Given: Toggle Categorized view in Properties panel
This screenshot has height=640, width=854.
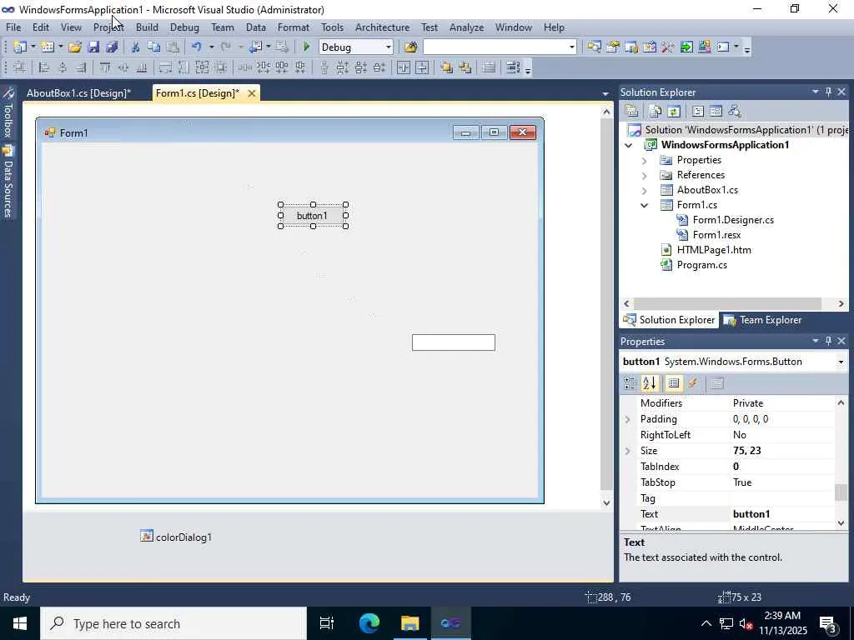Looking at the screenshot, I should click(630, 383).
